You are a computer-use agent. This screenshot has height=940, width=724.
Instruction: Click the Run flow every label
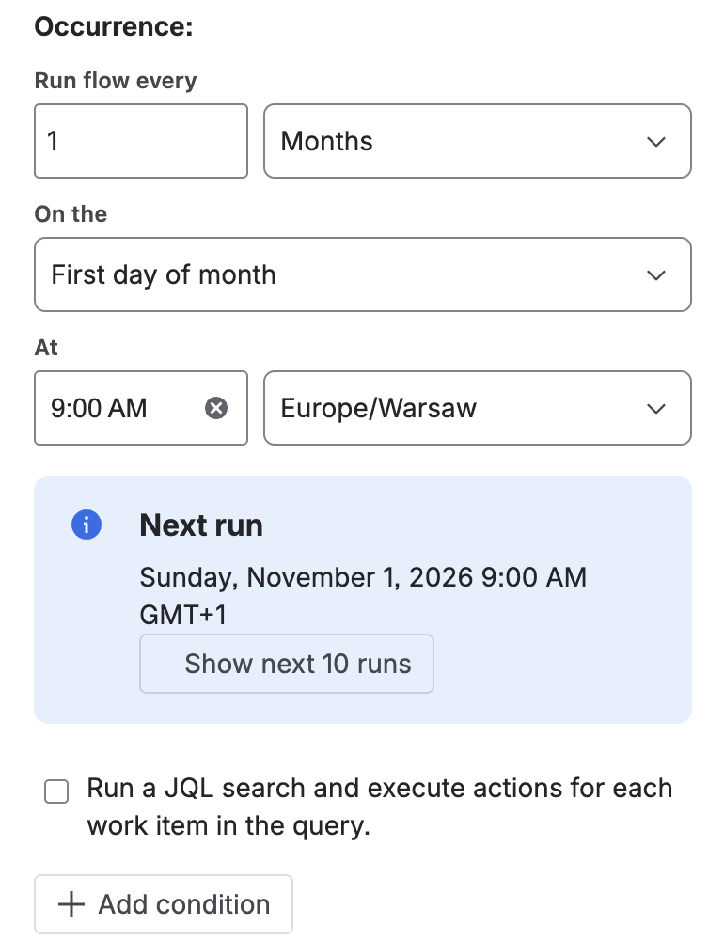point(115,80)
